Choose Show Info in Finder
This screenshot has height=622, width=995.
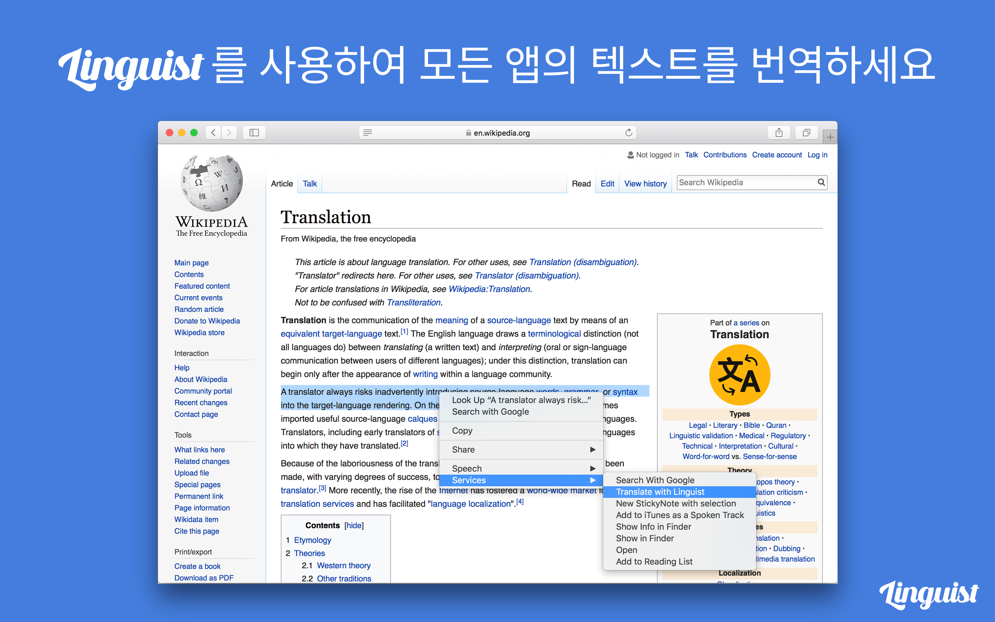coord(679,527)
